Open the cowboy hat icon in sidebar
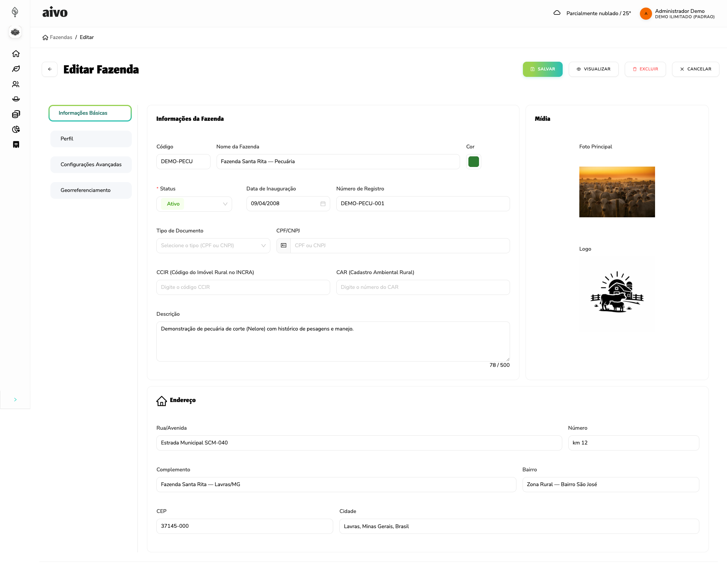This screenshot has height=580, width=727. 16,99
